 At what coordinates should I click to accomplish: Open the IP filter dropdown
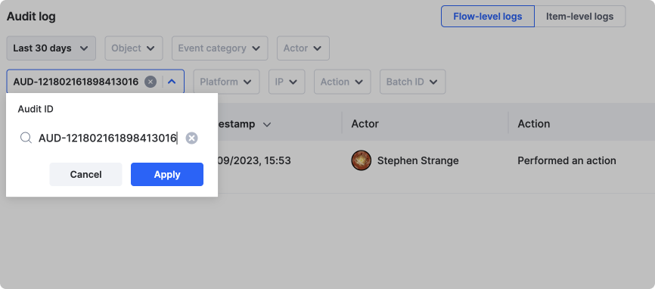tap(287, 82)
